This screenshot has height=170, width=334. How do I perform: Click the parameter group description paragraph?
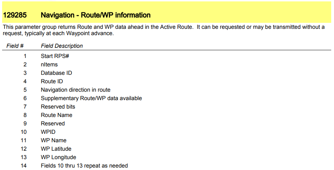tap(164, 30)
